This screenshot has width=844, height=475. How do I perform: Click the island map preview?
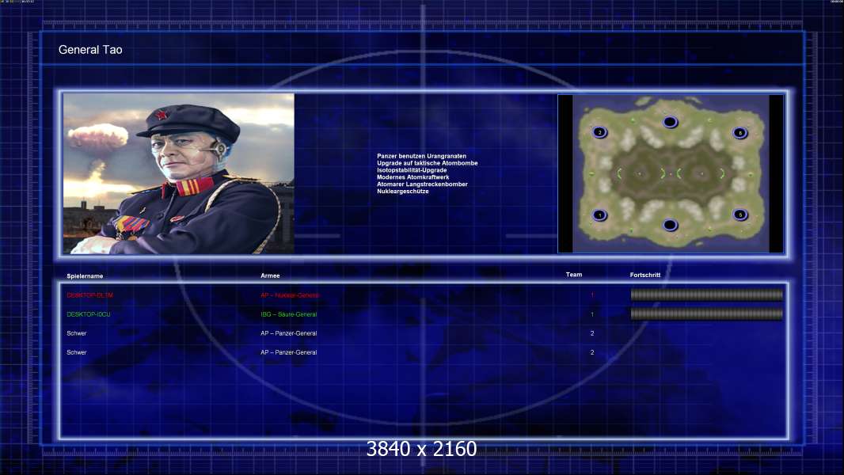[671, 173]
